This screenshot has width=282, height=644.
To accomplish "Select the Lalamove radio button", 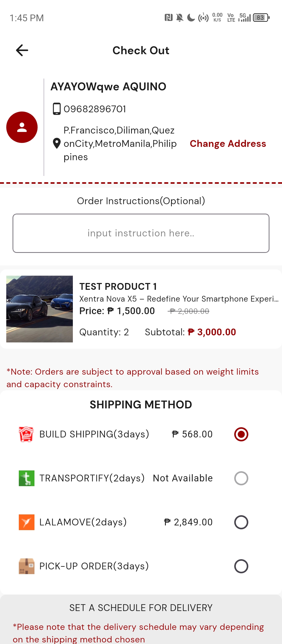I will 241,522.
